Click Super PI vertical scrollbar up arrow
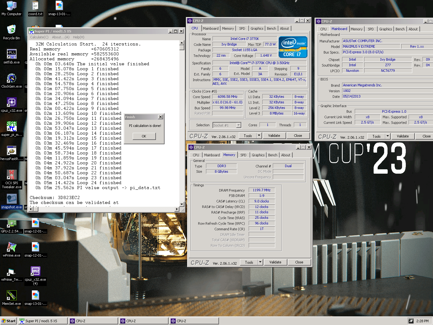Viewport: 433px width, 325px height. coord(182,43)
